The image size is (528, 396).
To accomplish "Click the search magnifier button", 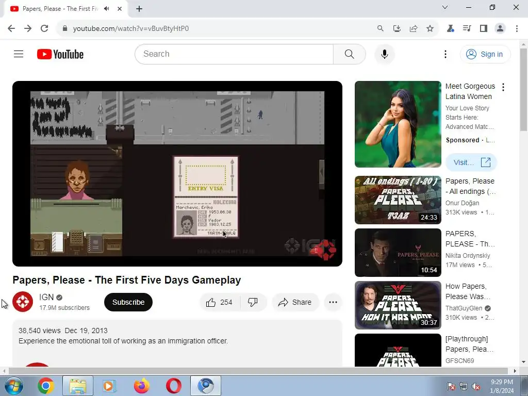I will coord(349,54).
